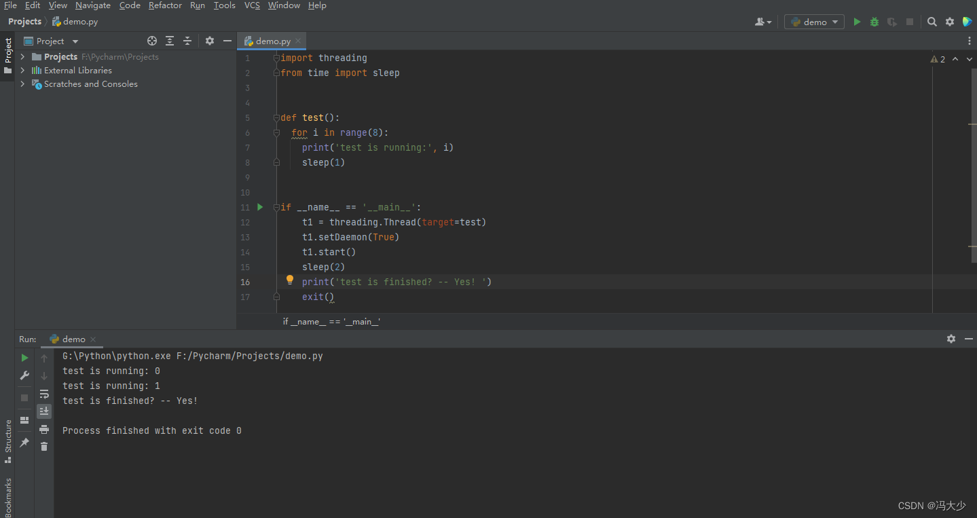Start debugging with the green bug icon
This screenshot has width=977, height=518.
pyautogui.click(x=874, y=22)
